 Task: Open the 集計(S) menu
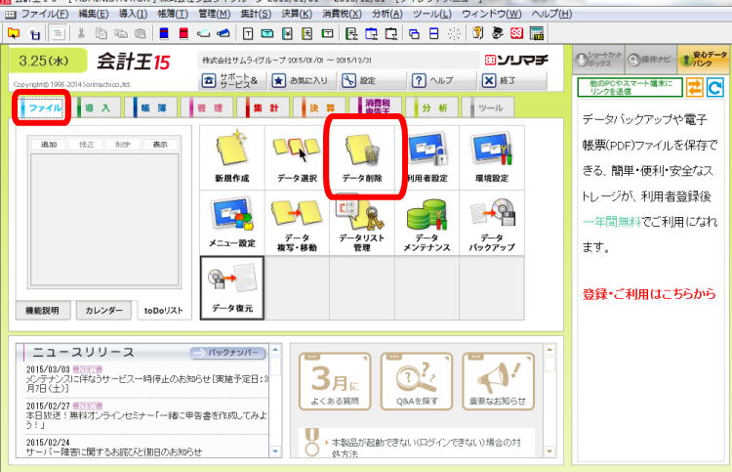[x=258, y=15]
